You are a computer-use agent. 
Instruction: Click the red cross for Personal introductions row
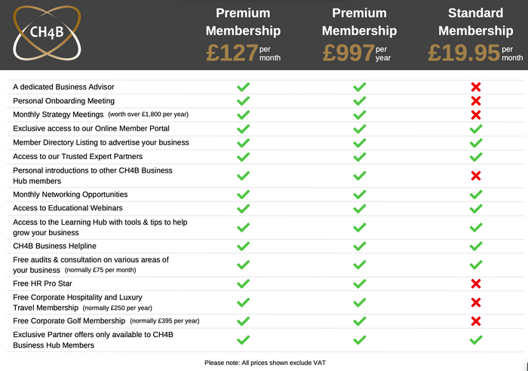[x=476, y=176]
